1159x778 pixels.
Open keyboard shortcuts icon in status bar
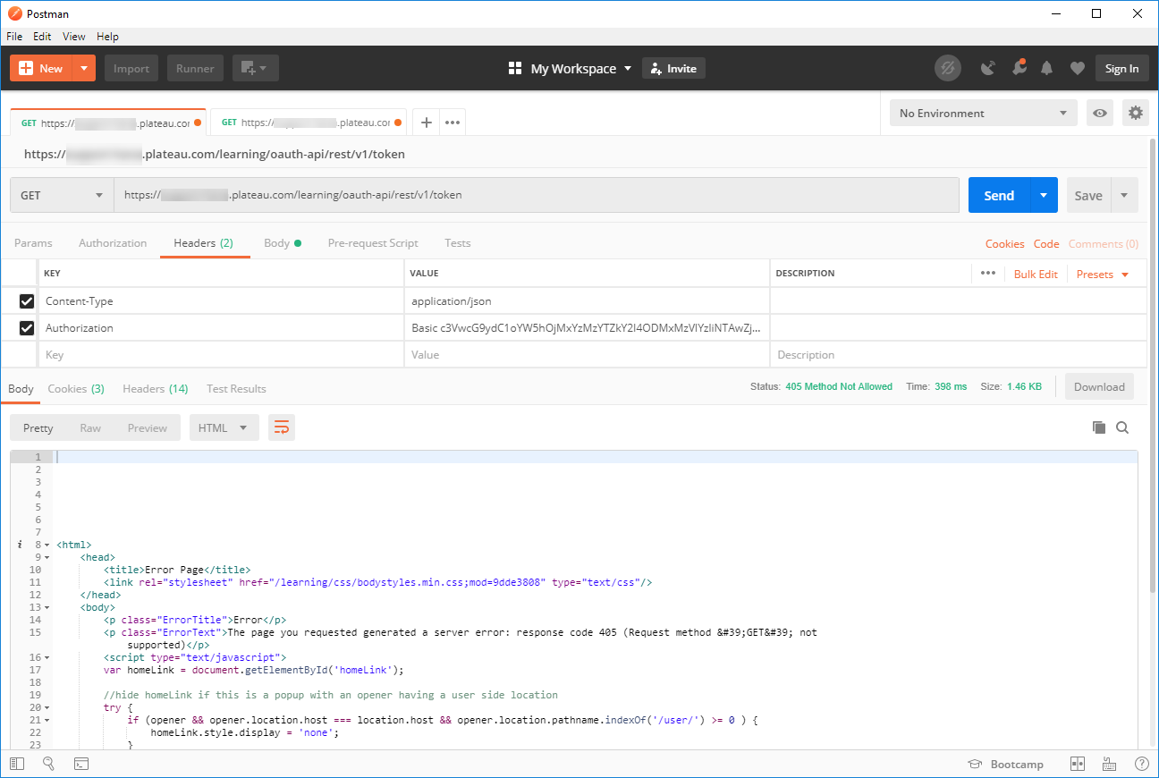pos(1109,764)
